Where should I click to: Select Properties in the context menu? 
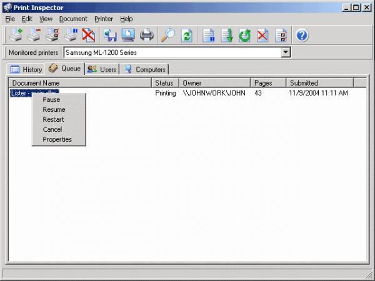click(57, 139)
